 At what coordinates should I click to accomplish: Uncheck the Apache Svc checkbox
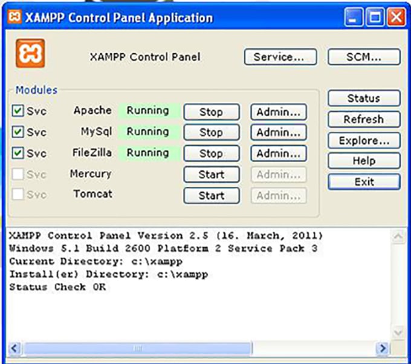(18, 111)
